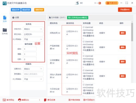Viewport: 136px width, 103px height.
Task: Select the 今日会议安排.txt file name
Action: [55, 90]
